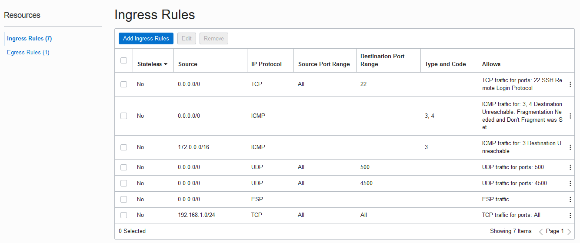This screenshot has width=580, height=243.
Task: Check the ESP rule's checkbox
Action: 123,200
